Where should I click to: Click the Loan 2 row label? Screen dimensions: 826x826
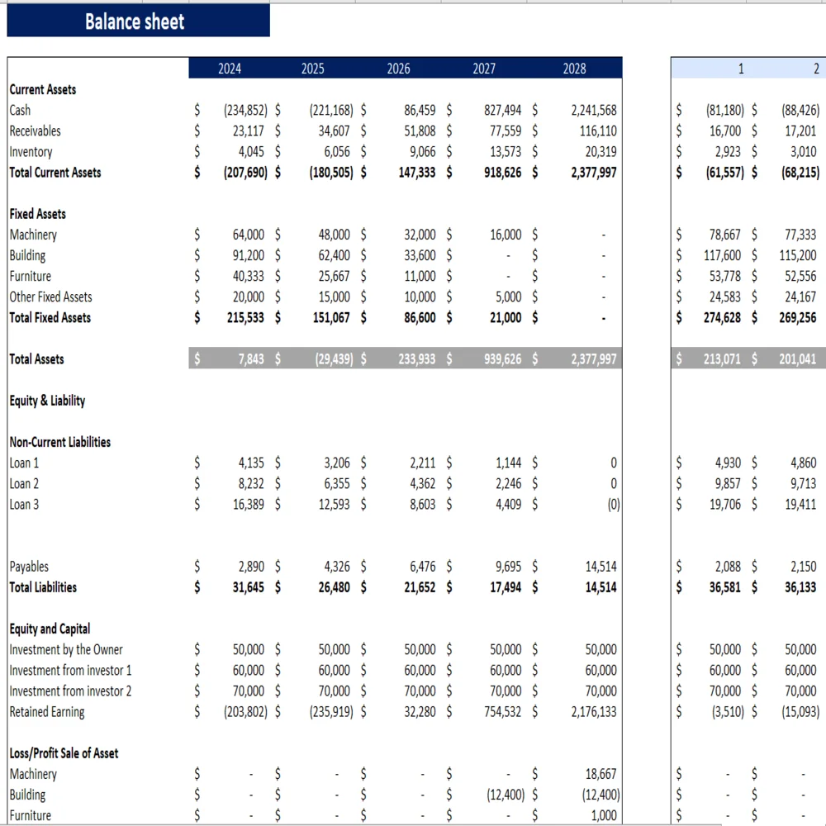coord(24,483)
